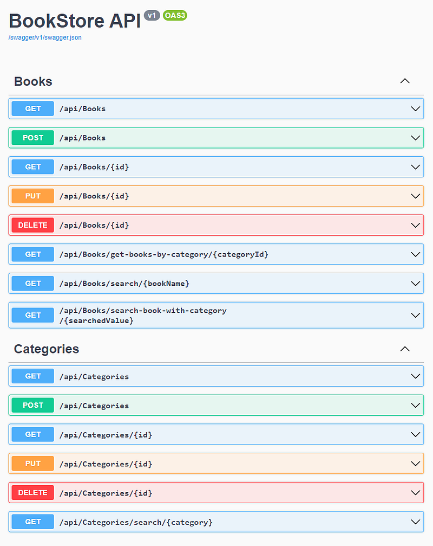Image resolution: width=433 pixels, height=546 pixels.
Task: Click the /api/Books/search/{bookName} path
Action: [124, 284]
